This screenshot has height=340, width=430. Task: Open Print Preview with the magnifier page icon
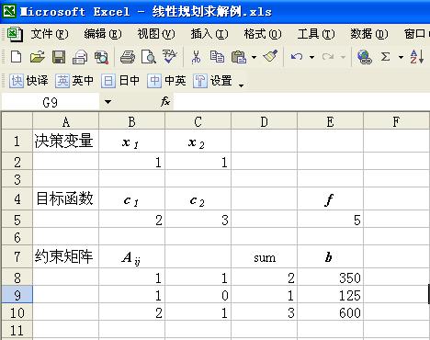(x=149, y=57)
